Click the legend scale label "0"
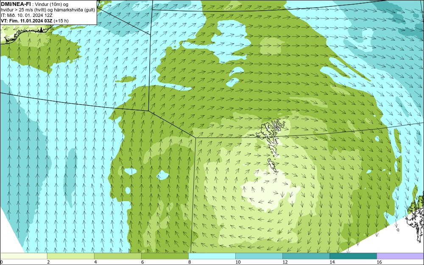This screenshot has width=424, height=265. (x=1, y=262)
